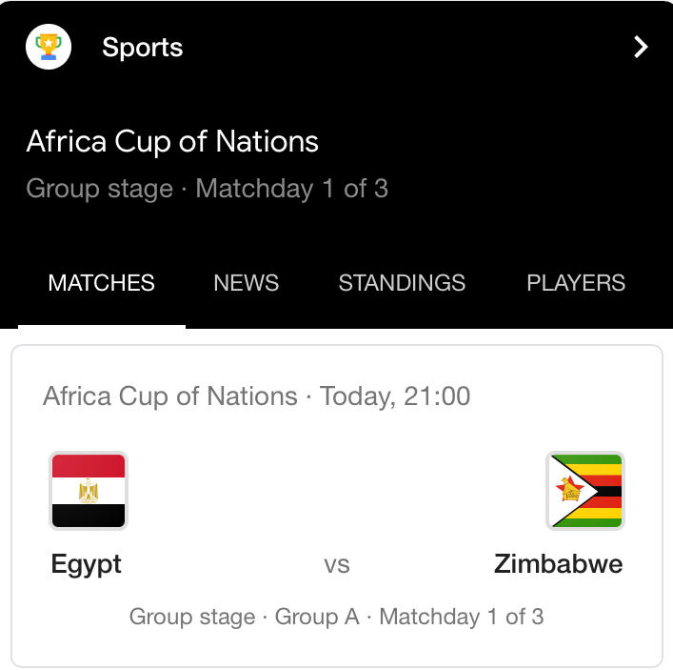Click "Group stage" in the black header subtitle

(x=99, y=189)
